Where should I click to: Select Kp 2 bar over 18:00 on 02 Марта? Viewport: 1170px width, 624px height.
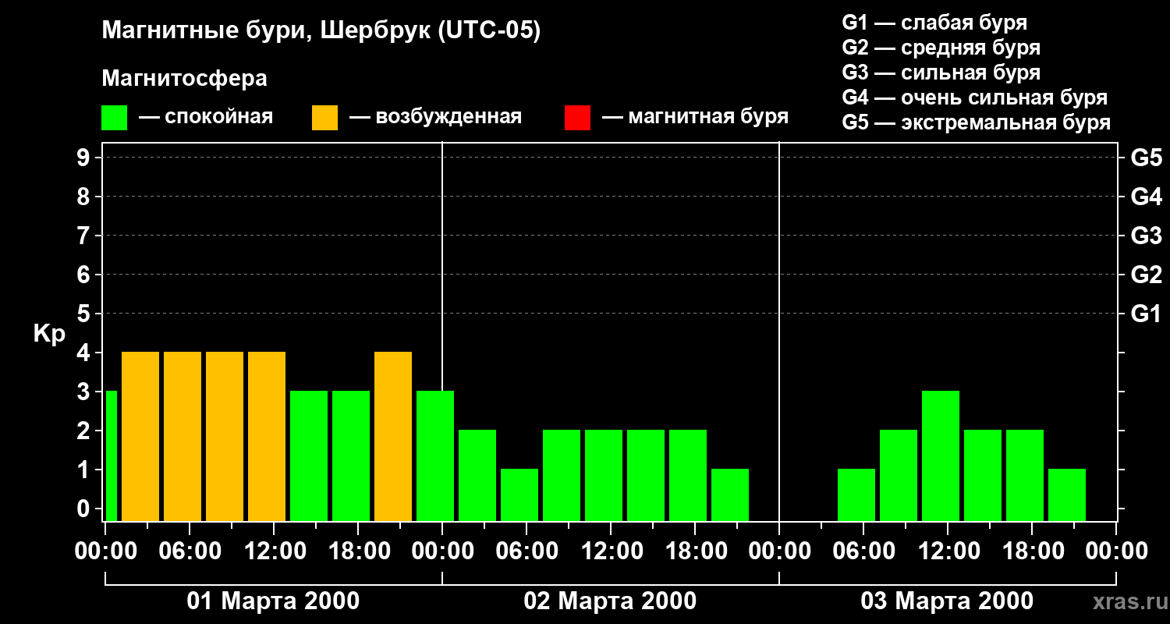point(688,475)
